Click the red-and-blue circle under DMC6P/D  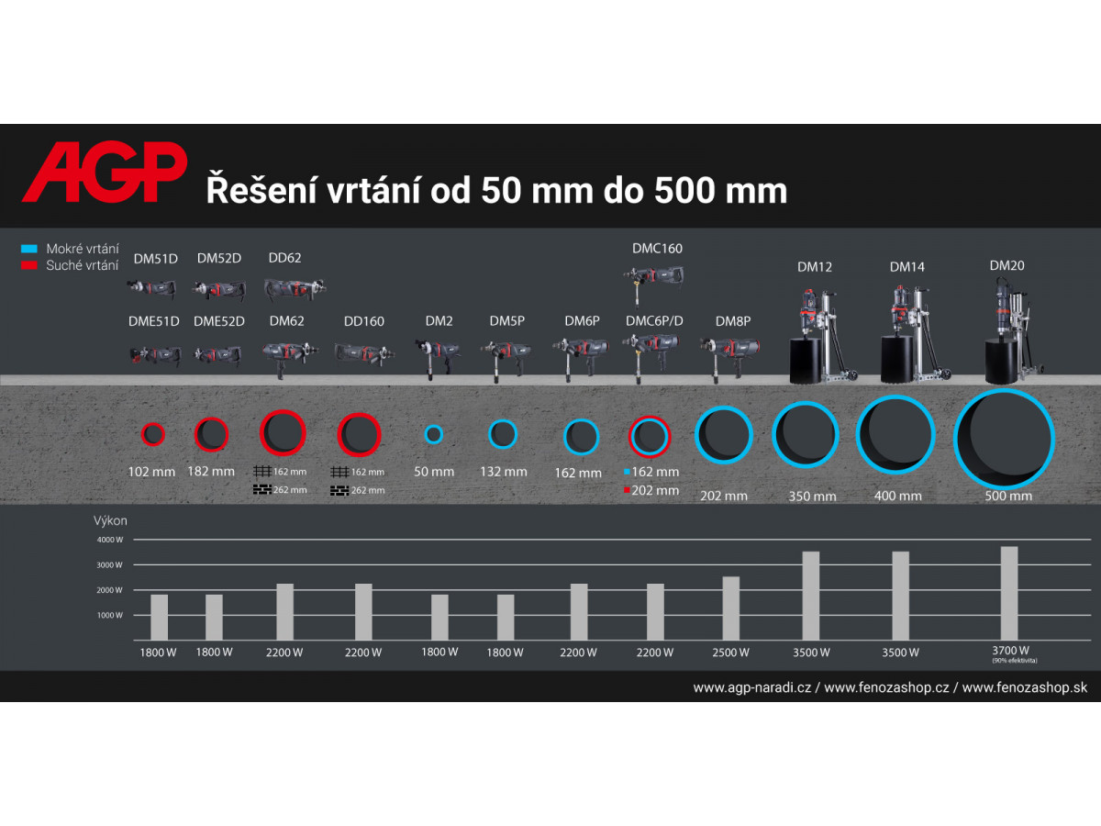coord(650,436)
